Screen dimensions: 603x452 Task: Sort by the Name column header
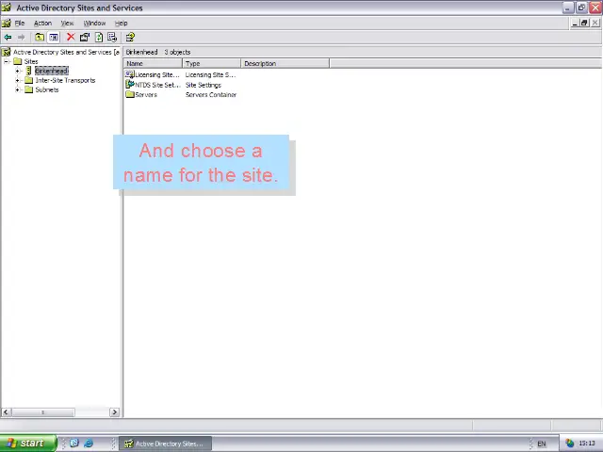tap(153, 63)
